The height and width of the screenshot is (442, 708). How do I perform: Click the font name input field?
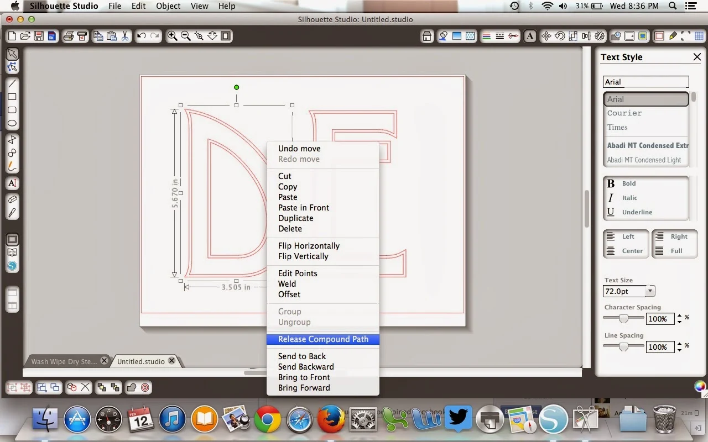[646, 82]
